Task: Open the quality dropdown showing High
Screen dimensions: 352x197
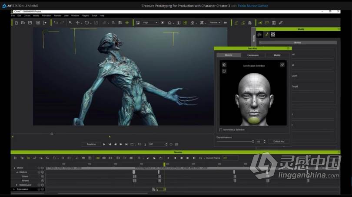Action: click(x=150, y=23)
